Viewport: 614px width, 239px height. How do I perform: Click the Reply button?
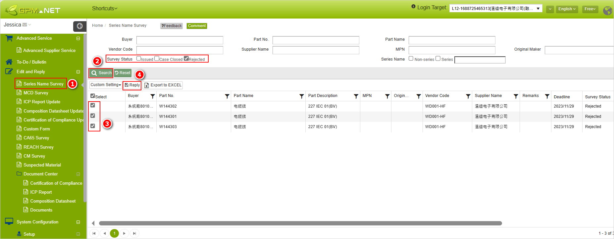(132, 85)
